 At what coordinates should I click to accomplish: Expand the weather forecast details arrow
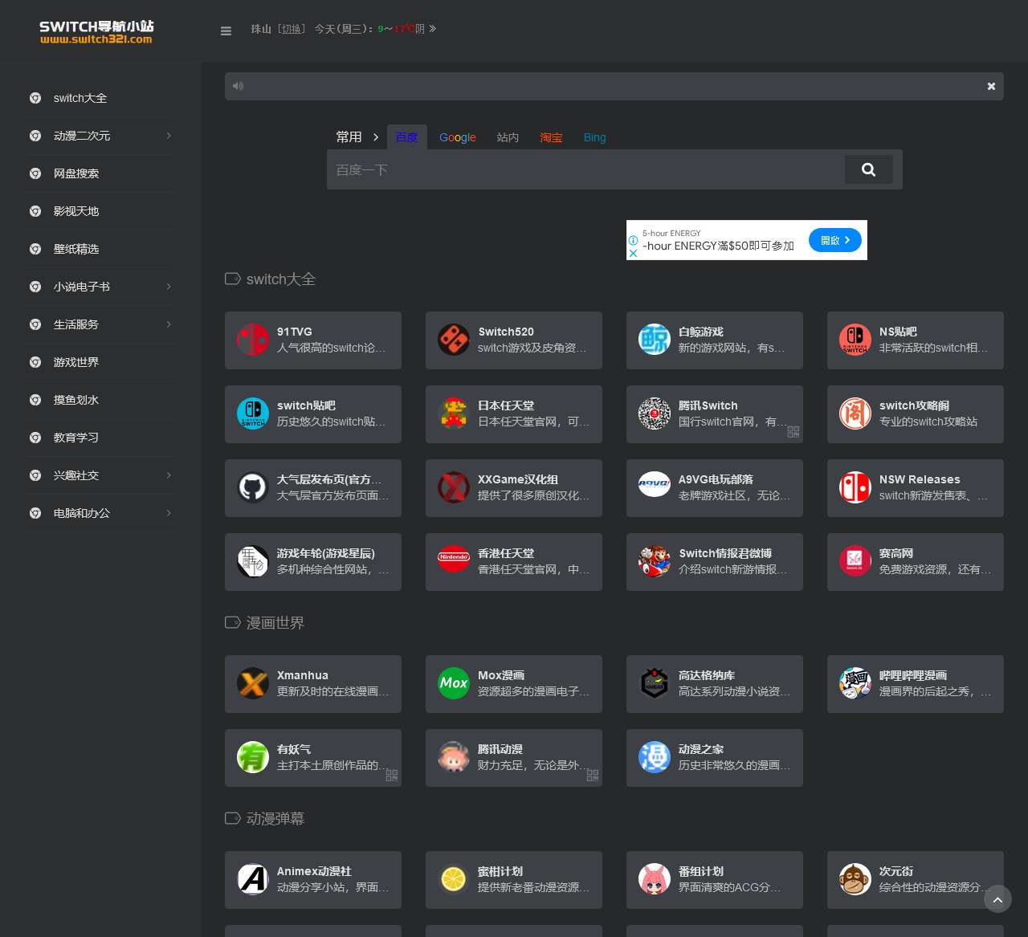[x=433, y=29]
